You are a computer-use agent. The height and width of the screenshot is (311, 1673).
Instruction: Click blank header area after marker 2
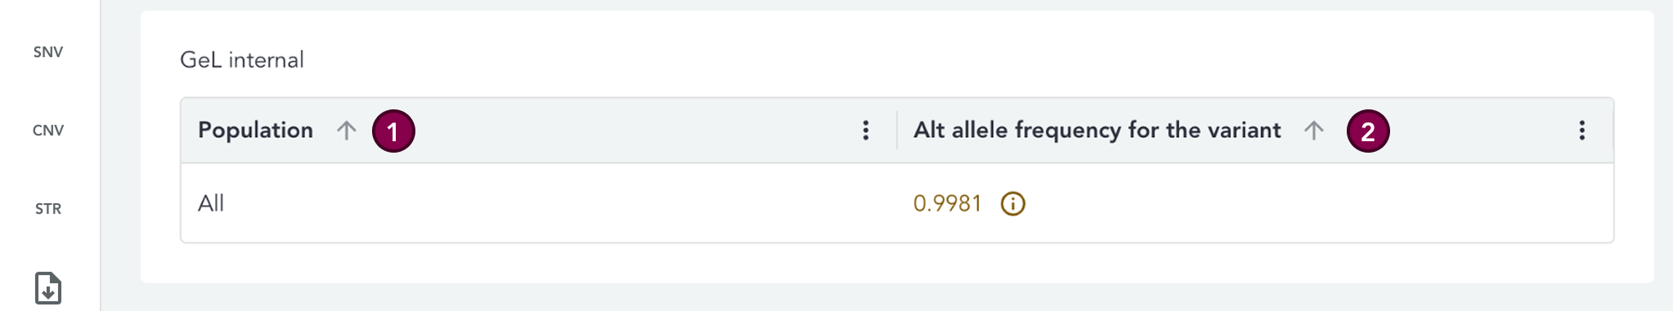click(1480, 131)
